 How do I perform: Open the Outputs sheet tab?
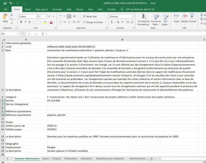click(57, 159)
